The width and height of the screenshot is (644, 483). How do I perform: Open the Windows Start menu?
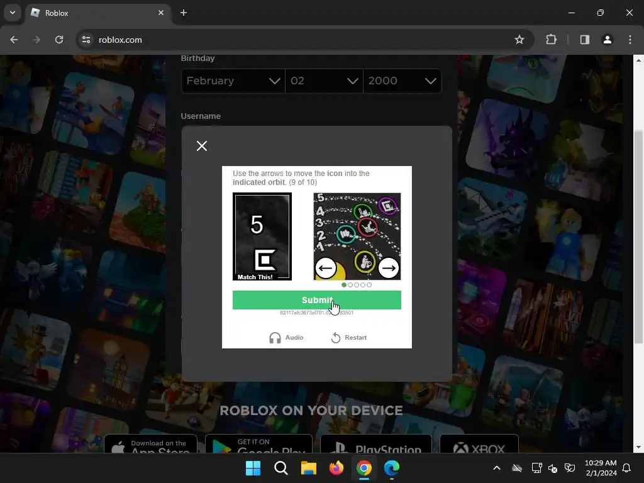[253, 468]
